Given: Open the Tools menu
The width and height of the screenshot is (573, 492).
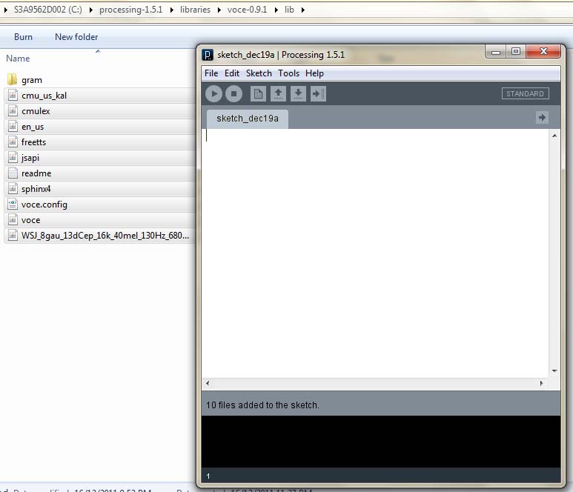Looking at the screenshot, I should click(x=288, y=73).
